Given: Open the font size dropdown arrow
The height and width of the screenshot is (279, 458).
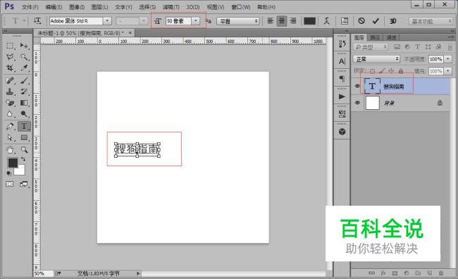Looking at the screenshot, I should 196,21.
